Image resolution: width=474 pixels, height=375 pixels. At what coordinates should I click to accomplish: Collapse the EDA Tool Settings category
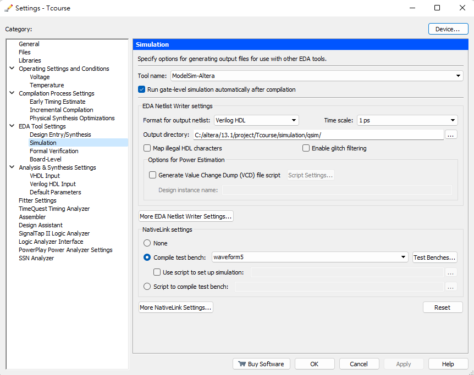(12, 126)
